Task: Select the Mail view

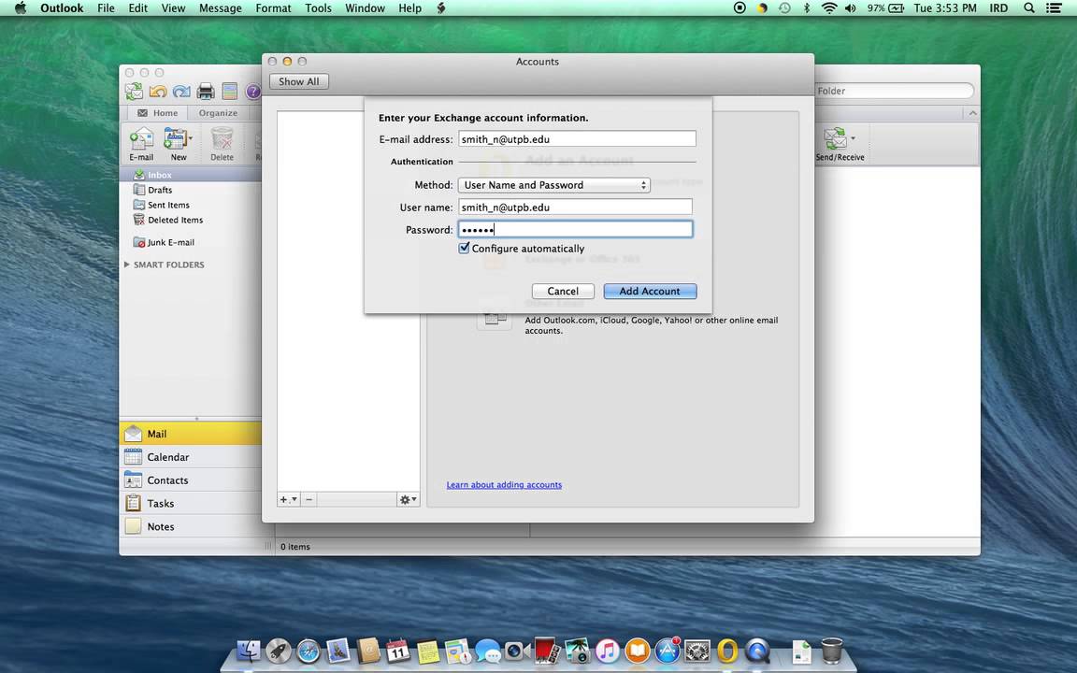Action: tap(191, 434)
